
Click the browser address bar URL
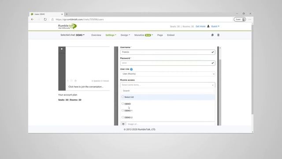click(80, 19)
